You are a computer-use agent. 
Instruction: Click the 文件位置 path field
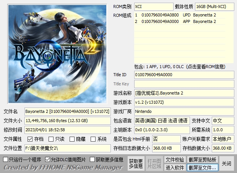67,148
